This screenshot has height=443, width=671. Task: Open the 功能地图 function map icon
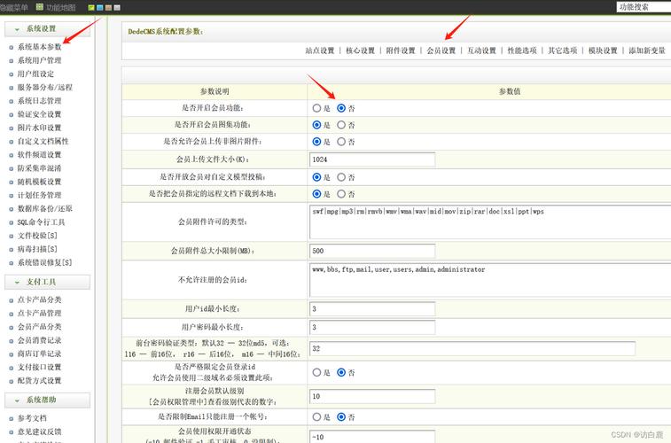pos(40,7)
